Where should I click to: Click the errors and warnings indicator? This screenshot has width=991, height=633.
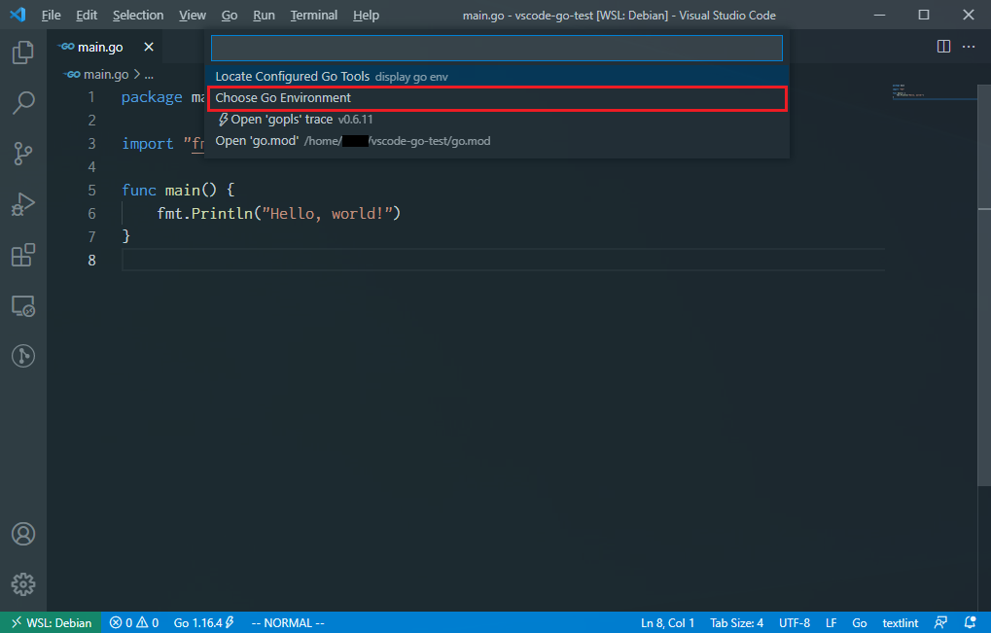(133, 622)
